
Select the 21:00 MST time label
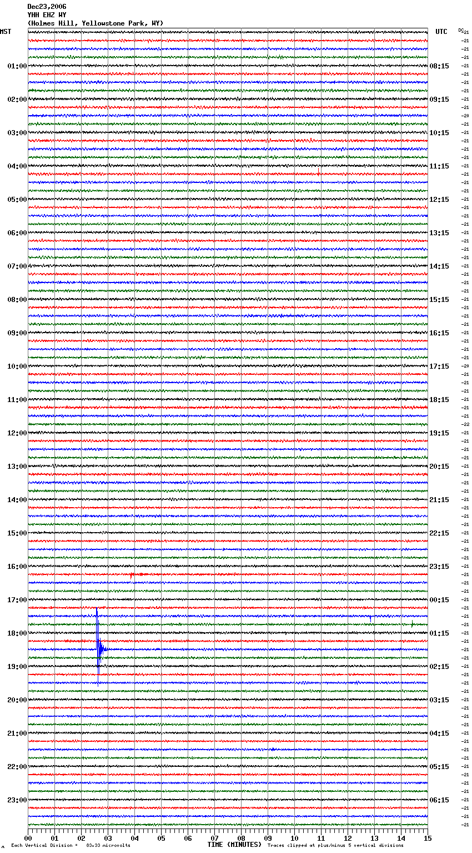(x=17, y=733)
